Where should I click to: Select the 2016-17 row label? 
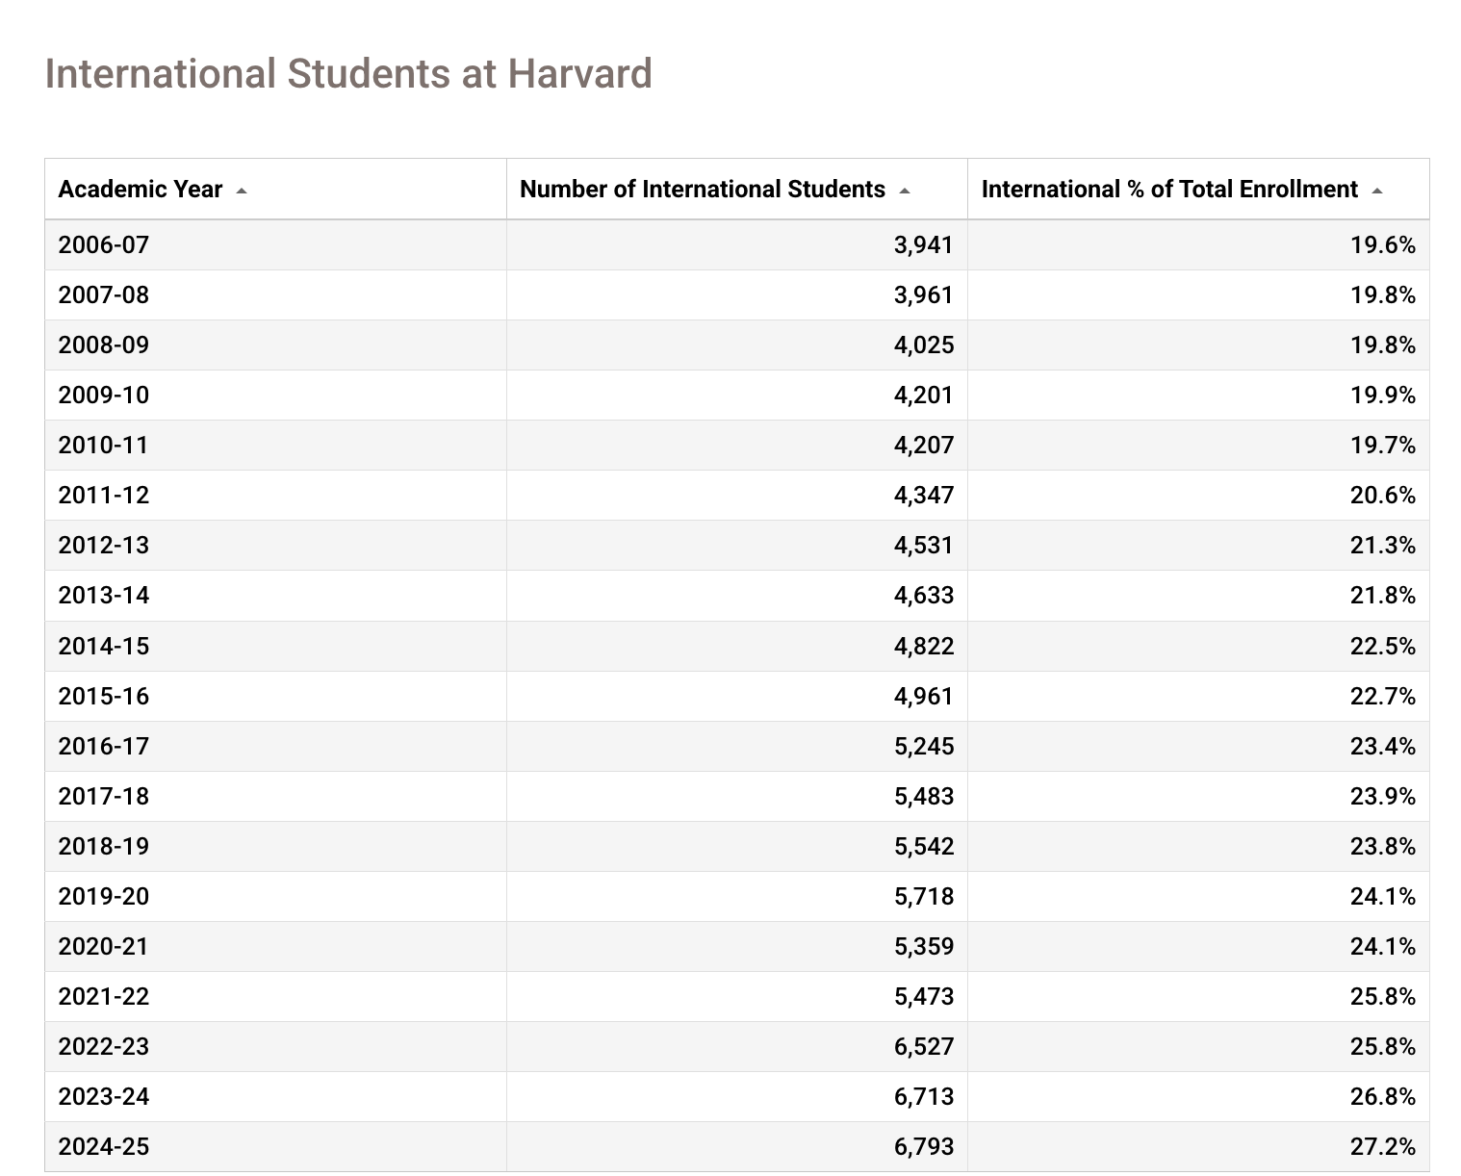click(x=104, y=746)
